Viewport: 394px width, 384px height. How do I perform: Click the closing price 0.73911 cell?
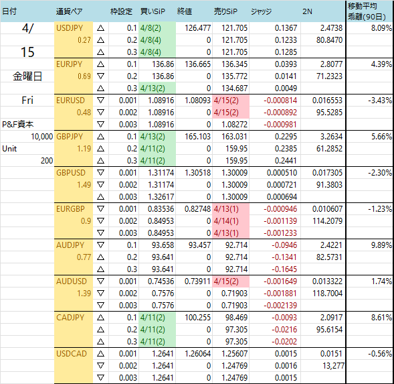(x=194, y=281)
